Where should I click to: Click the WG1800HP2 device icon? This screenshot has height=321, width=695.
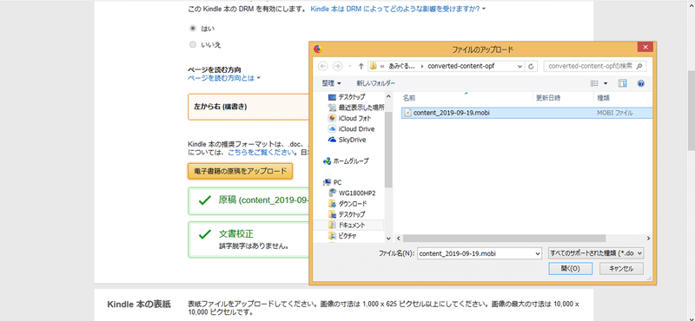click(332, 193)
